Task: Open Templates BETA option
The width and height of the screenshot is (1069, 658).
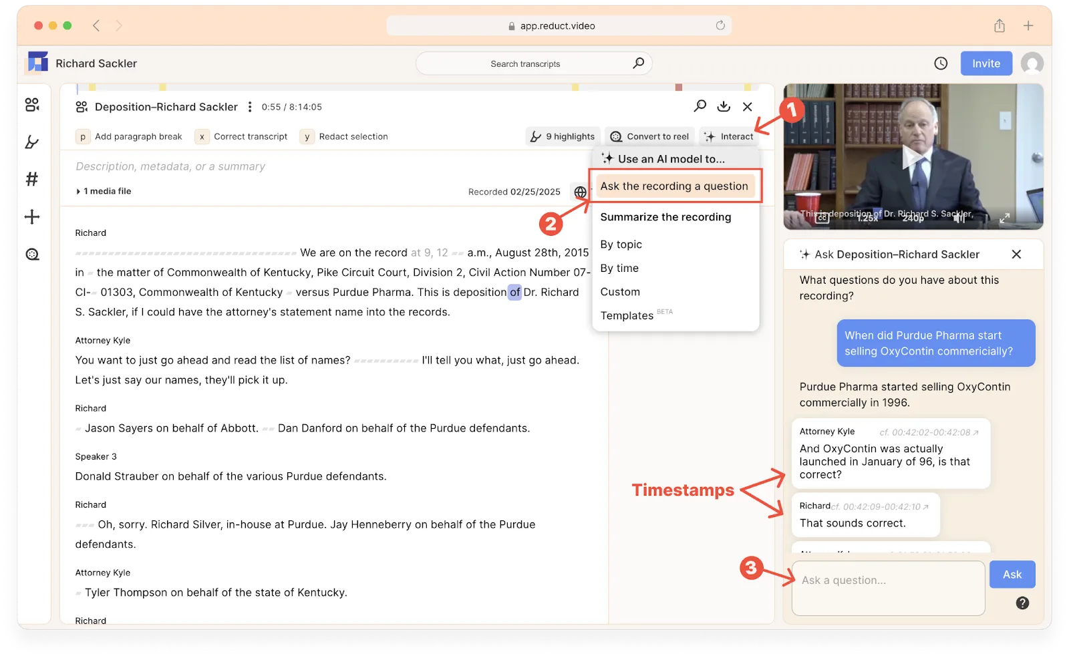Action: (636, 315)
